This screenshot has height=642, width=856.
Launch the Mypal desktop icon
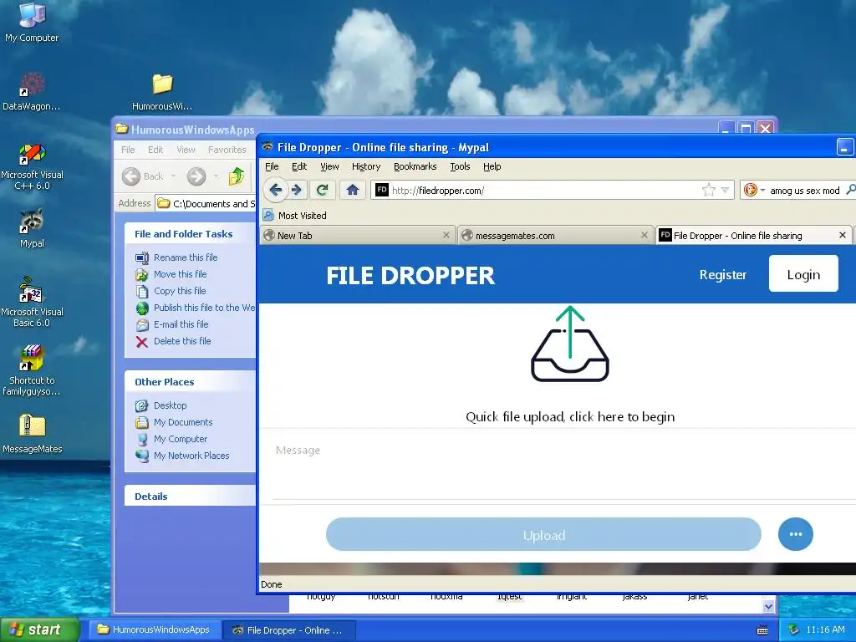click(32, 228)
